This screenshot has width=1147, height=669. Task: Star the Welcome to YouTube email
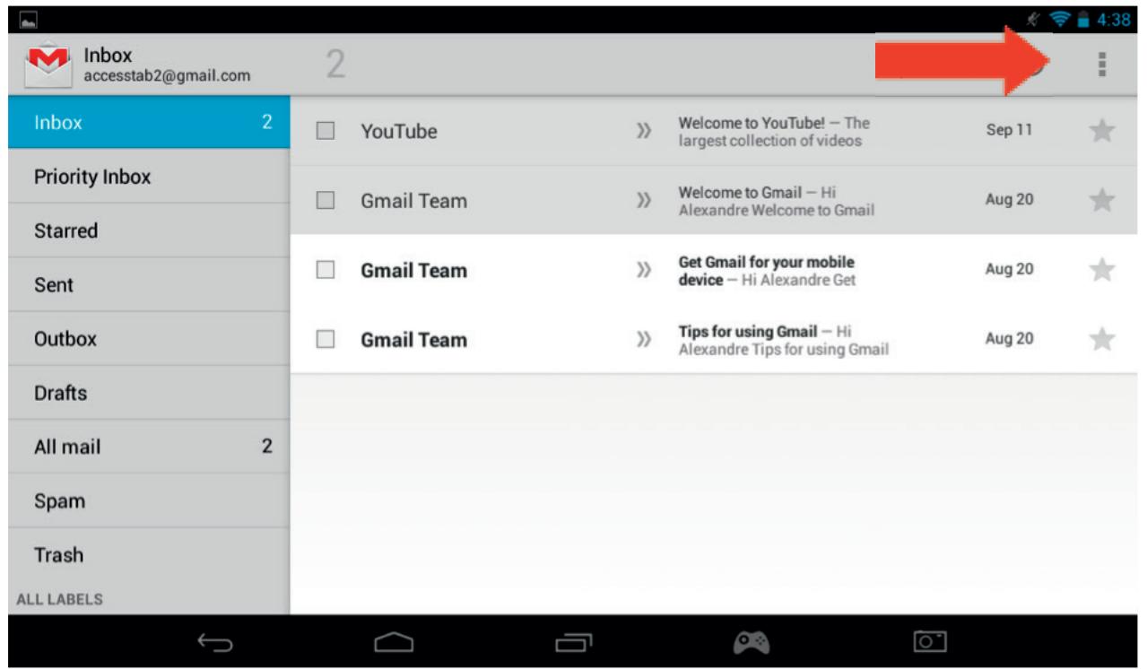point(1101,131)
